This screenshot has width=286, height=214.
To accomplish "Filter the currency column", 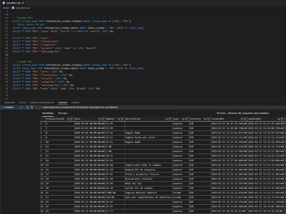I will 208,119.
